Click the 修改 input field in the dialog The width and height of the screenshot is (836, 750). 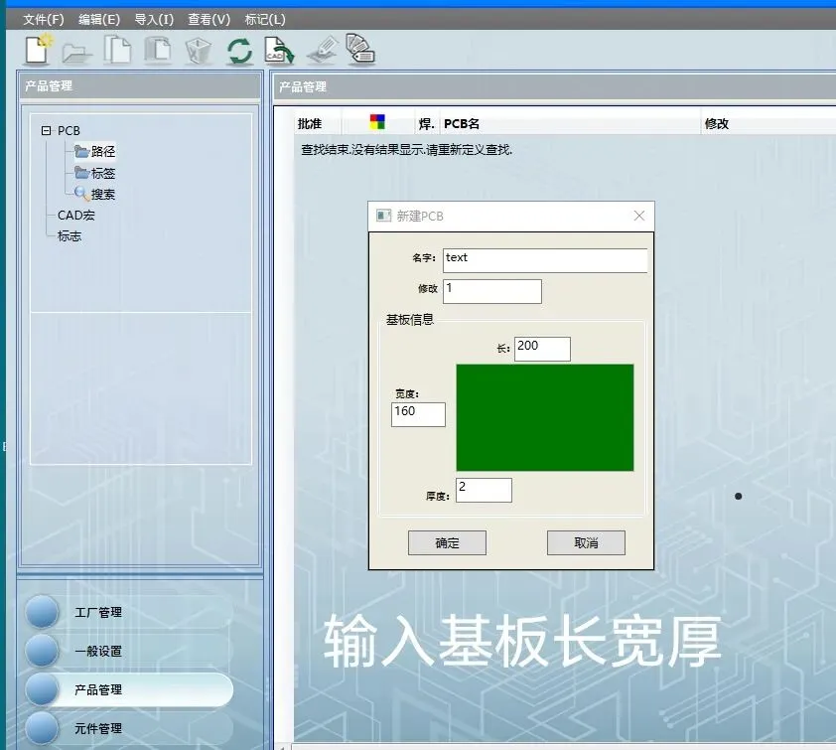click(x=492, y=291)
